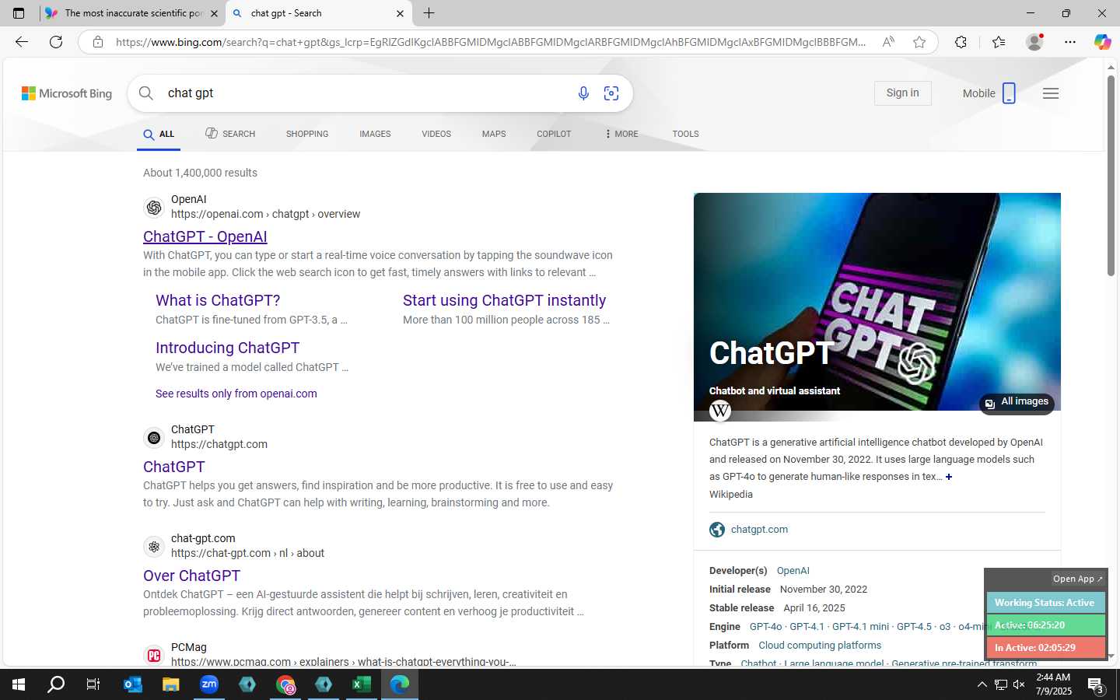Click the globe icon beside chatgpt.com

pyautogui.click(x=717, y=530)
